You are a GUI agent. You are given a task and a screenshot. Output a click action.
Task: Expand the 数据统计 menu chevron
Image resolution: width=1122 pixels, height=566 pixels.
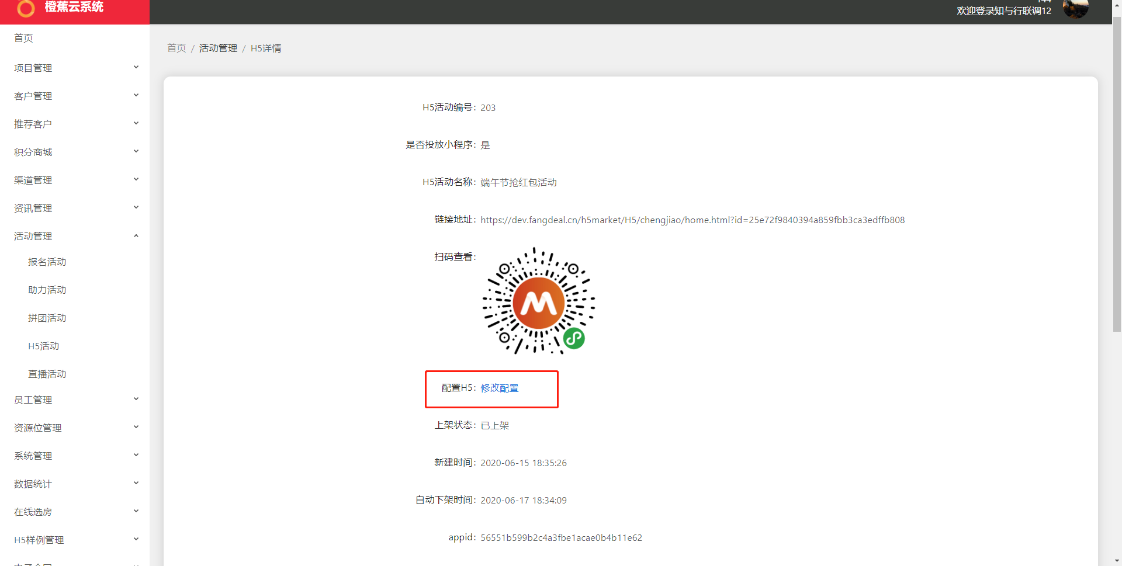[136, 483]
